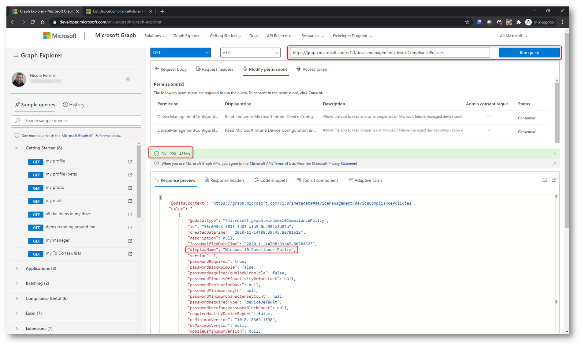
Task: Collapse the Getting Started (8) category
Action: 17,148
